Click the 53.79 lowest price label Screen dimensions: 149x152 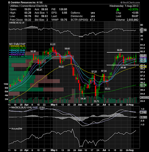click(x=96, y=101)
